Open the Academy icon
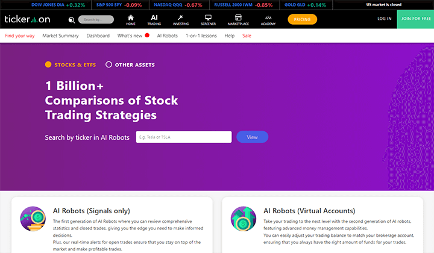 (x=268, y=17)
